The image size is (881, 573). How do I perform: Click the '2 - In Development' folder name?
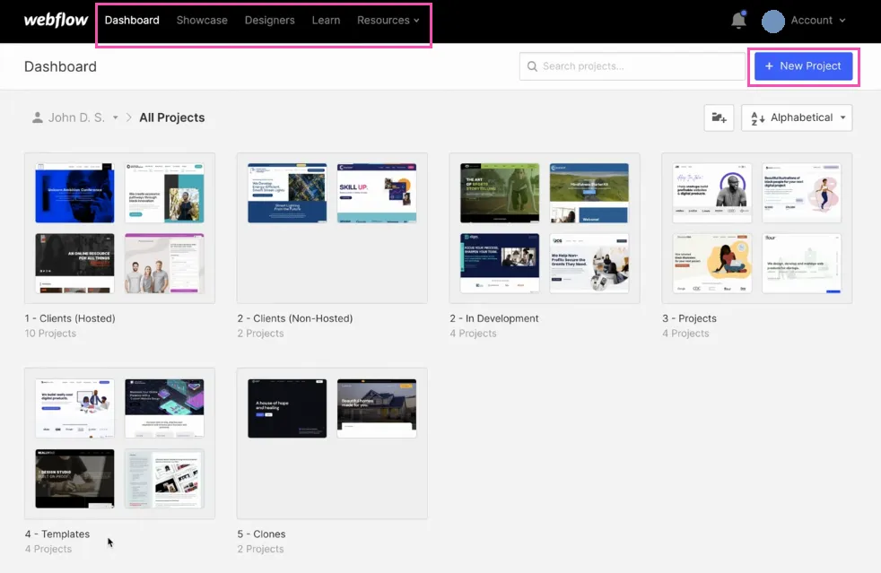point(493,318)
